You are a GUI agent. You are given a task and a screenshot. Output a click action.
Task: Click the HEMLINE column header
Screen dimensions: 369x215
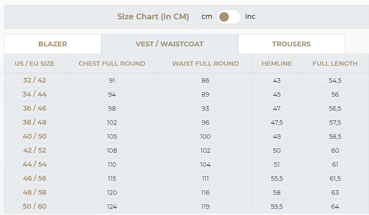click(x=277, y=64)
